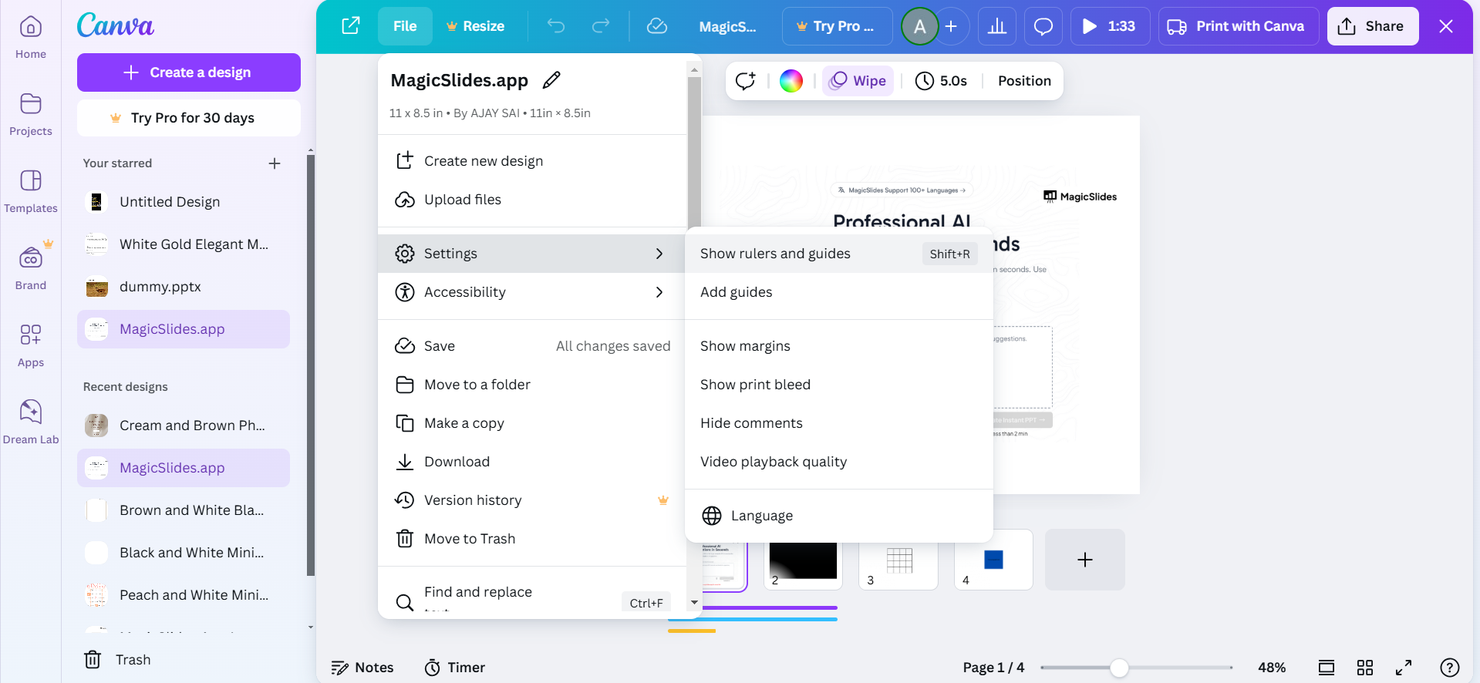The width and height of the screenshot is (1480, 683).
Task: Select Create new design
Action: click(x=532, y=161)
